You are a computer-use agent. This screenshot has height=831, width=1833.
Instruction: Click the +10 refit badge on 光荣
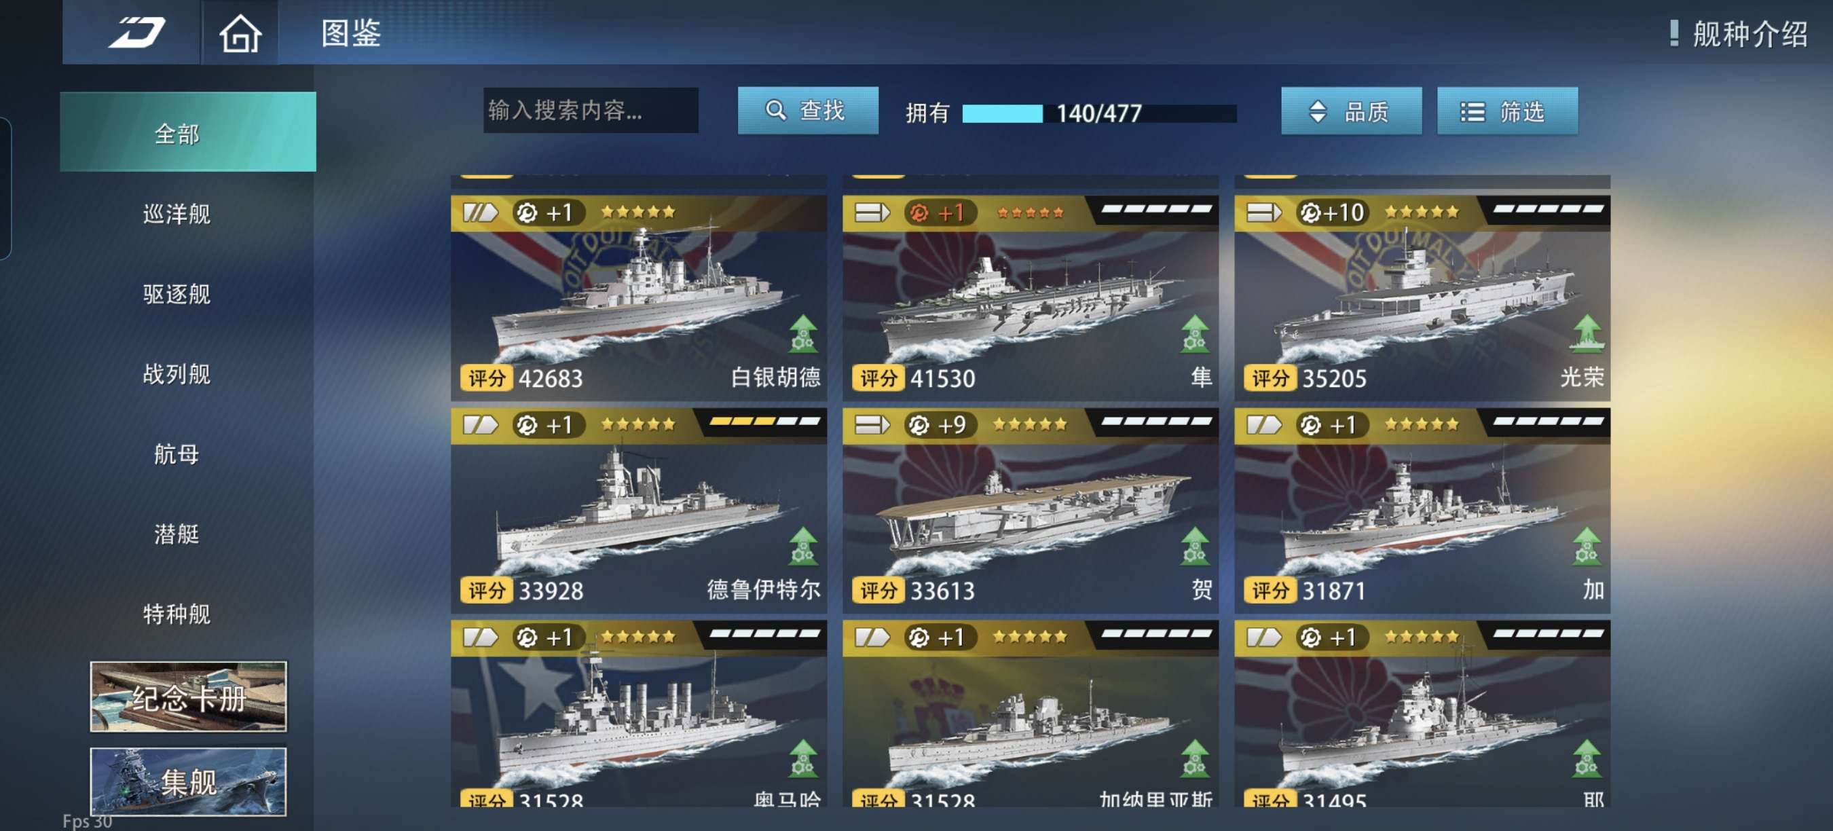1331,212
